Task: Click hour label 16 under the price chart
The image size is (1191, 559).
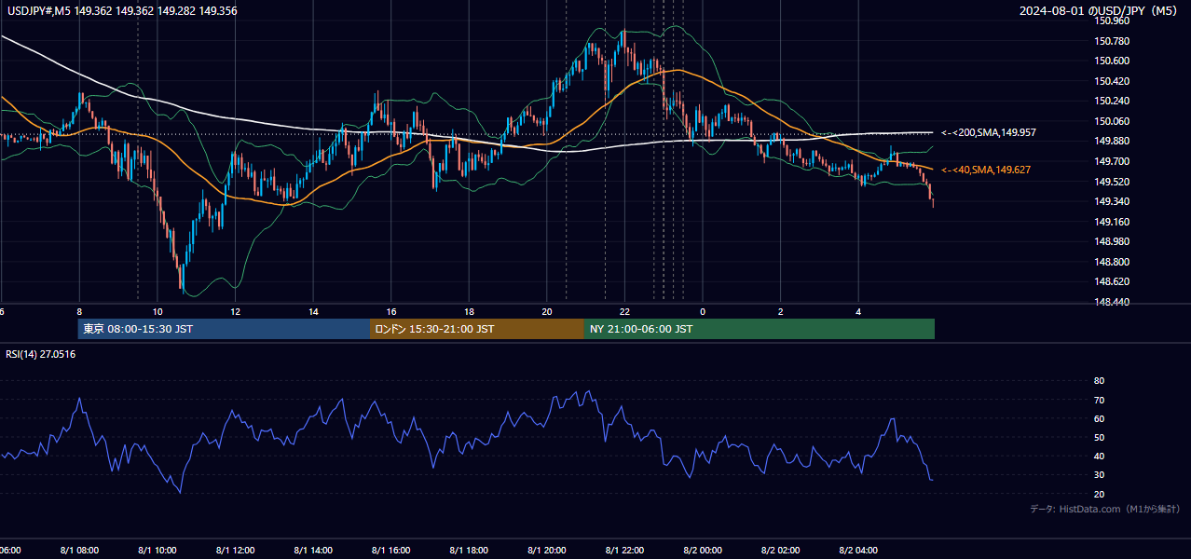Action: pos(391,311)
